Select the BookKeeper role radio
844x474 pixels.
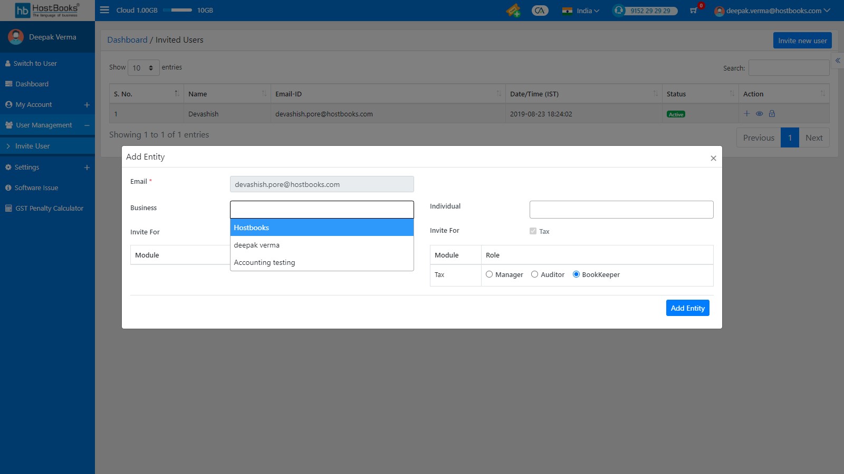pyautogui.click(x=576, y=274)
